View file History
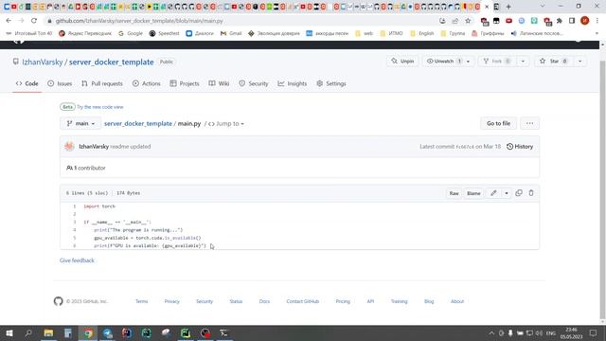 520,147
